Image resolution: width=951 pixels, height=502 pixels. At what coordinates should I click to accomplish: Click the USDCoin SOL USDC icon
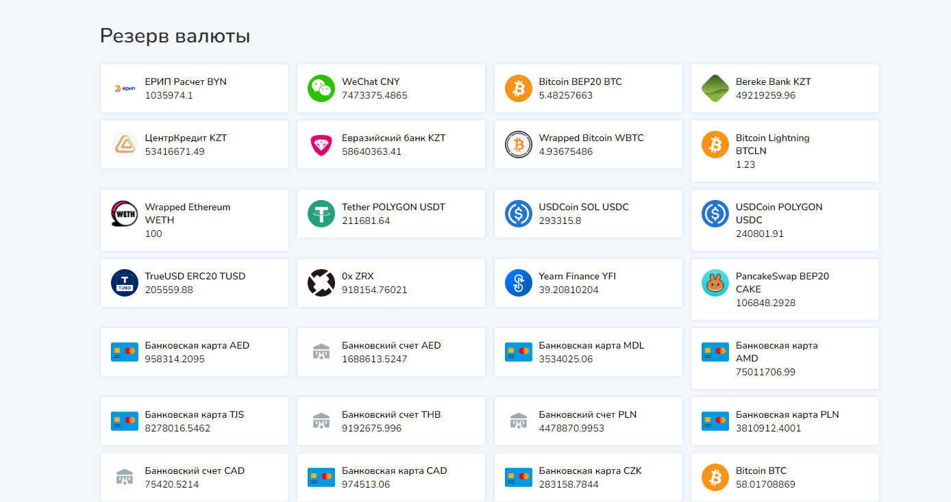pos(519,214)
